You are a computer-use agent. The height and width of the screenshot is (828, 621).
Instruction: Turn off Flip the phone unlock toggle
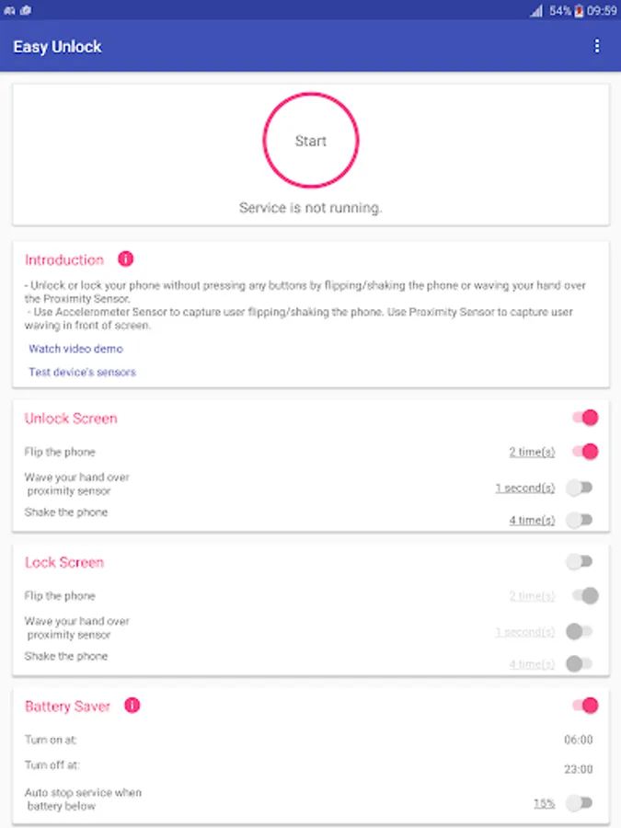coord(584,452)
